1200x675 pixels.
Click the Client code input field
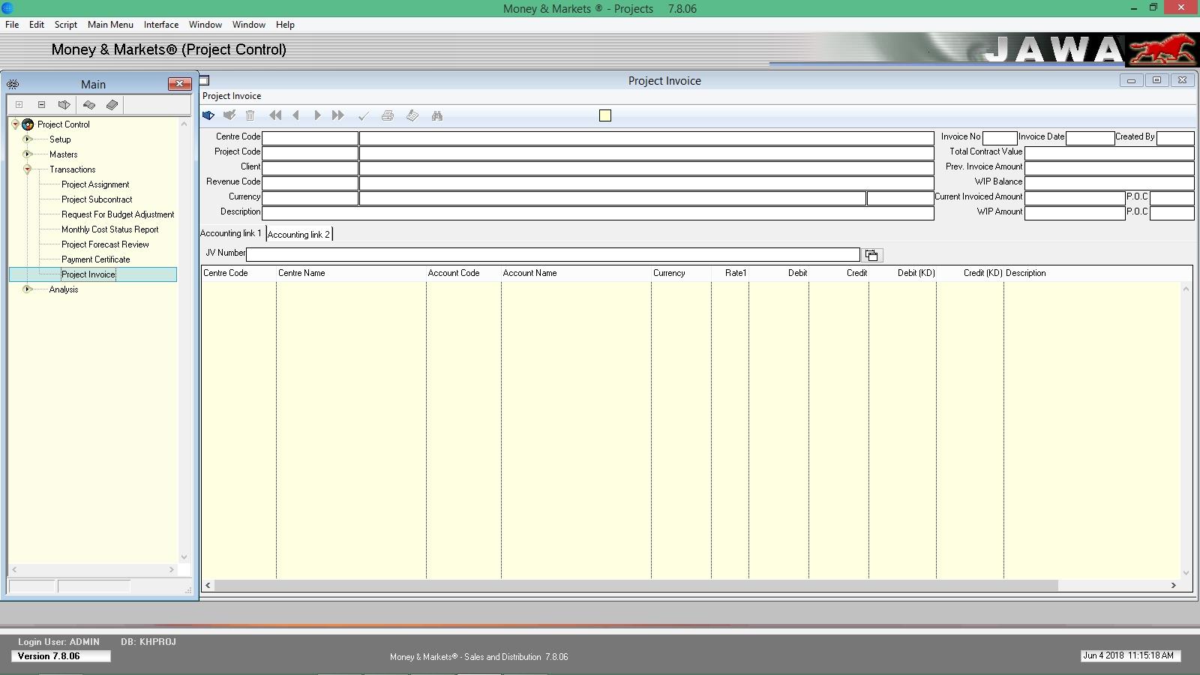pos(310,168)
